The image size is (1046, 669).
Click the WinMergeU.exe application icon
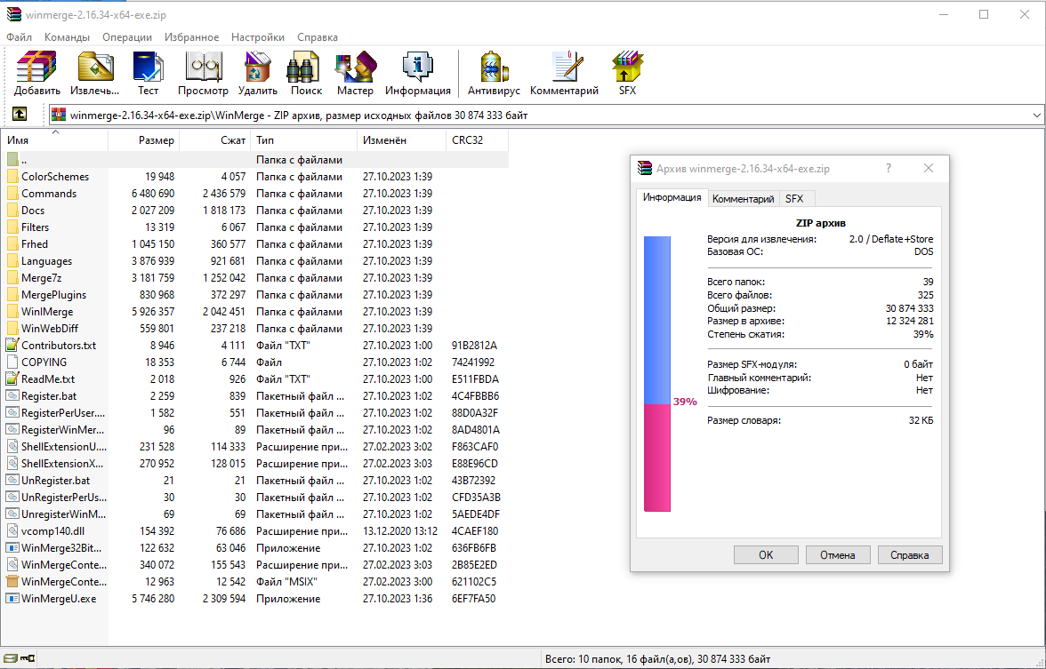pos(12,599)
